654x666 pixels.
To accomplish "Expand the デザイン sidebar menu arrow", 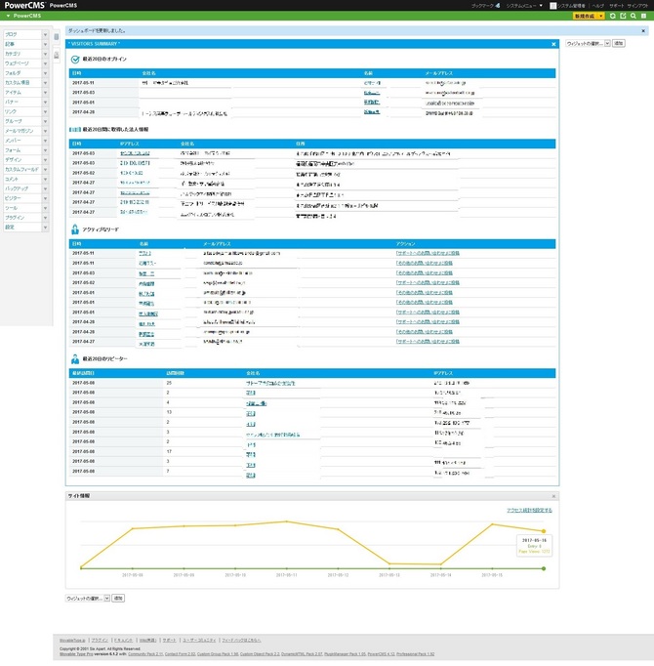I will coord(45,160).
